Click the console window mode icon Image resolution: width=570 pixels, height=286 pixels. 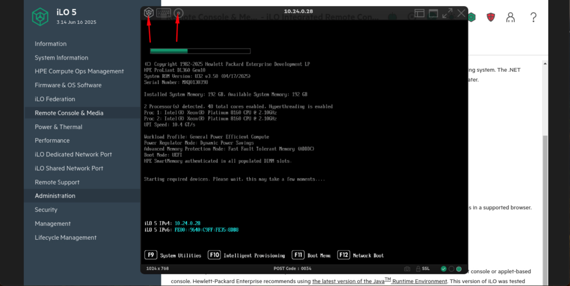pyautogui.click(x=433, y=13)
